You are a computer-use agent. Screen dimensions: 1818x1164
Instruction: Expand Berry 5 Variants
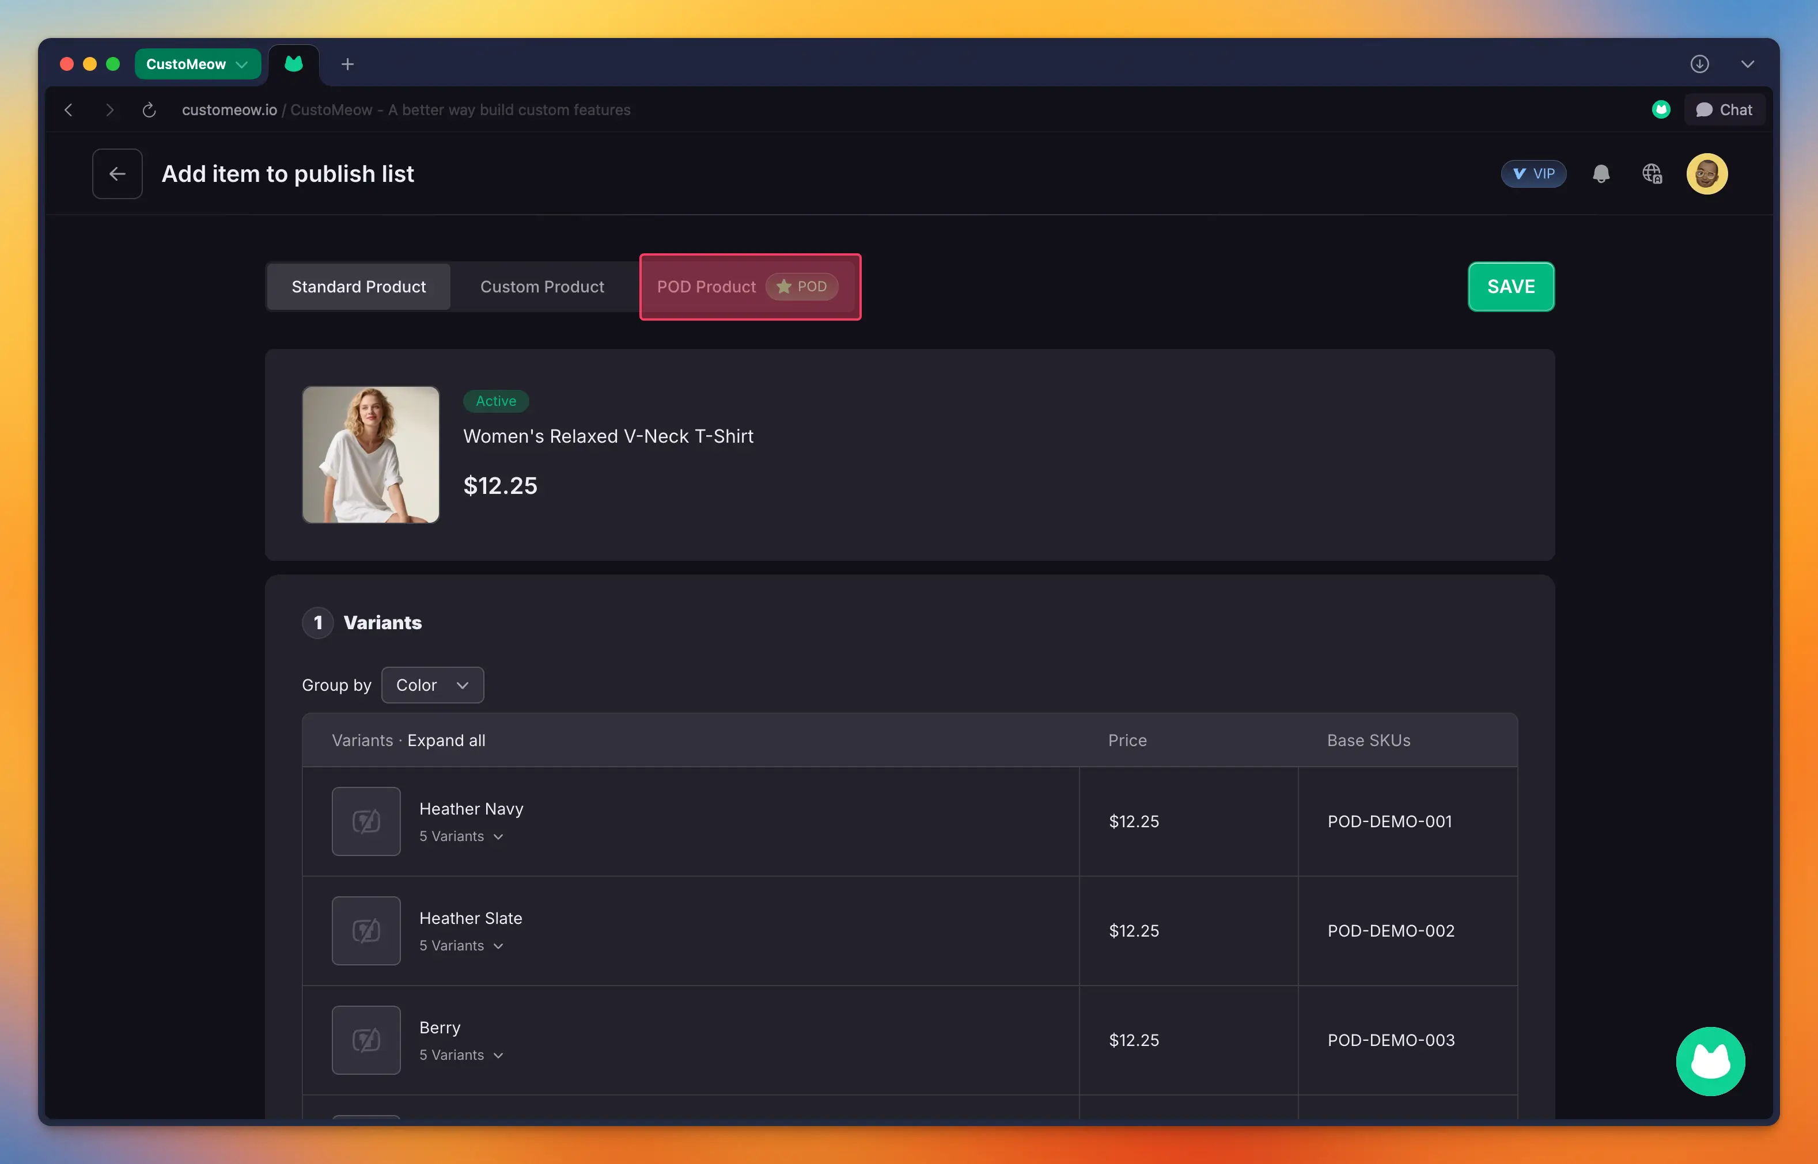pos(461,1056)
